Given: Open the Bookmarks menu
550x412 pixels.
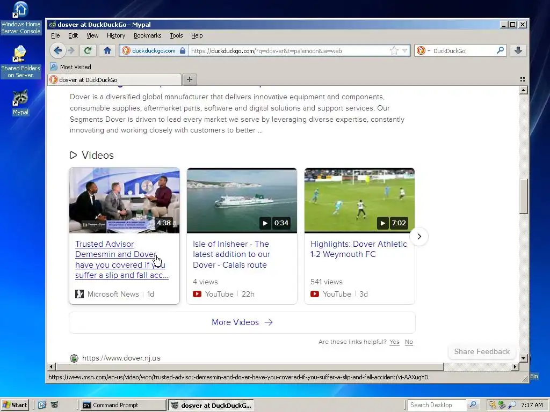Looking at the screenshot, I should point(147,35).
